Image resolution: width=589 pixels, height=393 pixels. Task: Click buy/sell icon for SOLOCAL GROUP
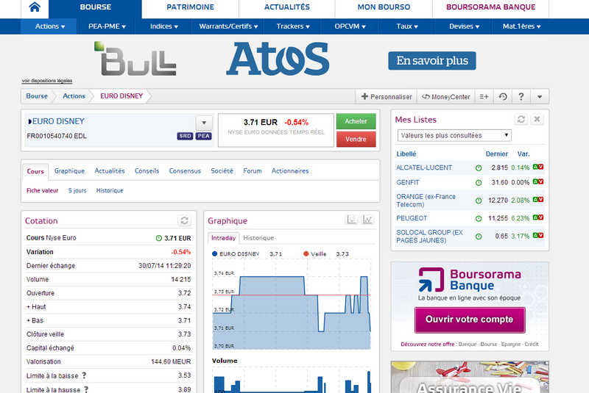click(x=538, y=236)
